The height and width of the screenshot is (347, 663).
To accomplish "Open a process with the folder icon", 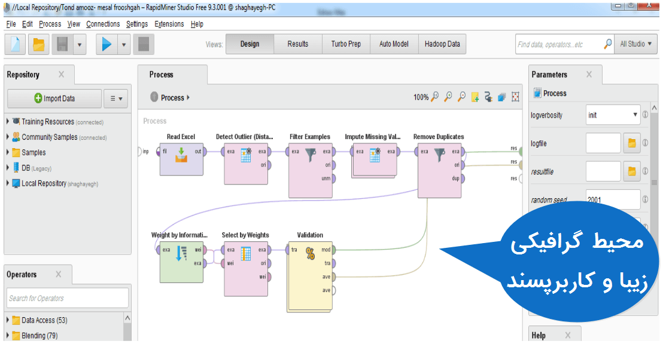I will click(x=38, y=44).
